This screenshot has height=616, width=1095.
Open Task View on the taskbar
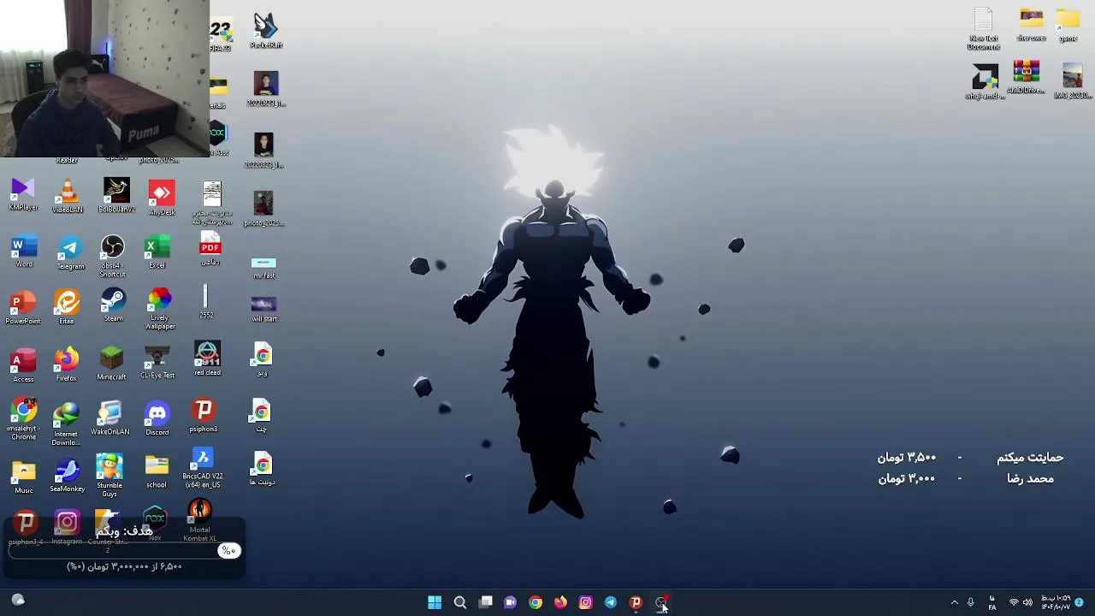pyautogui.click(x=485, y=602)
